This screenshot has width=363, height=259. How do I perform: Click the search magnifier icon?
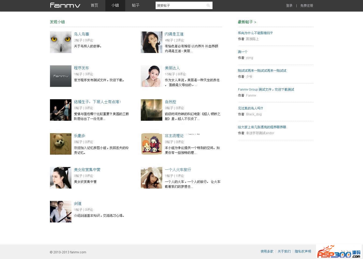[208, 5]
